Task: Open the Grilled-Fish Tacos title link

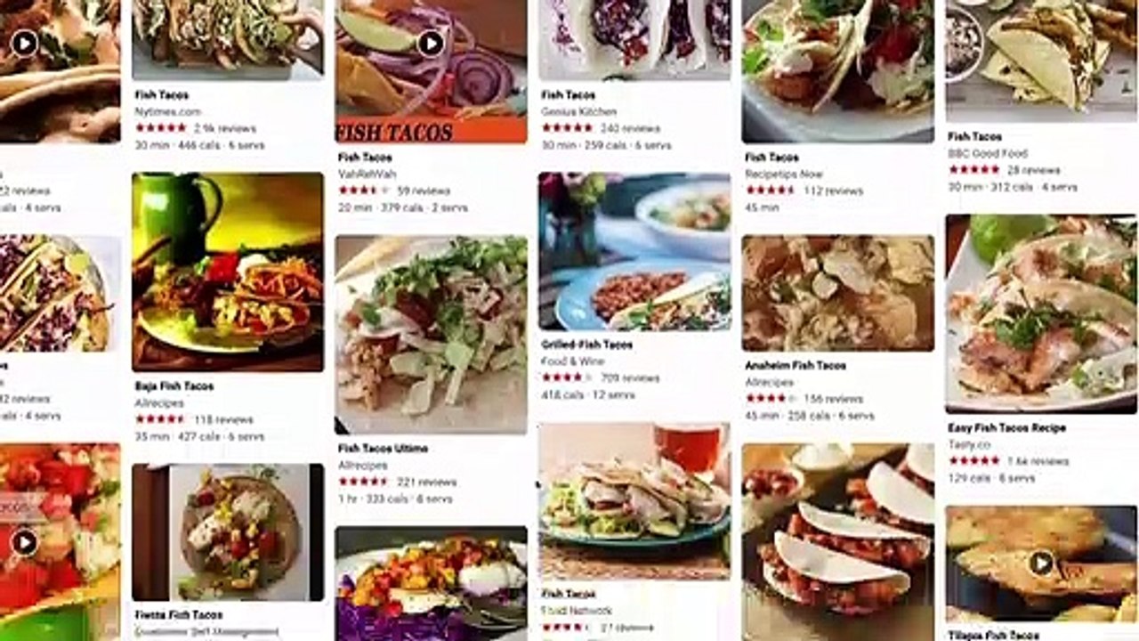Action: click(x=587, y=345)
